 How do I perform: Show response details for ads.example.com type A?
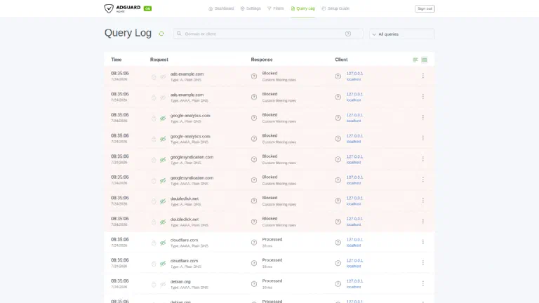[254, 76]
